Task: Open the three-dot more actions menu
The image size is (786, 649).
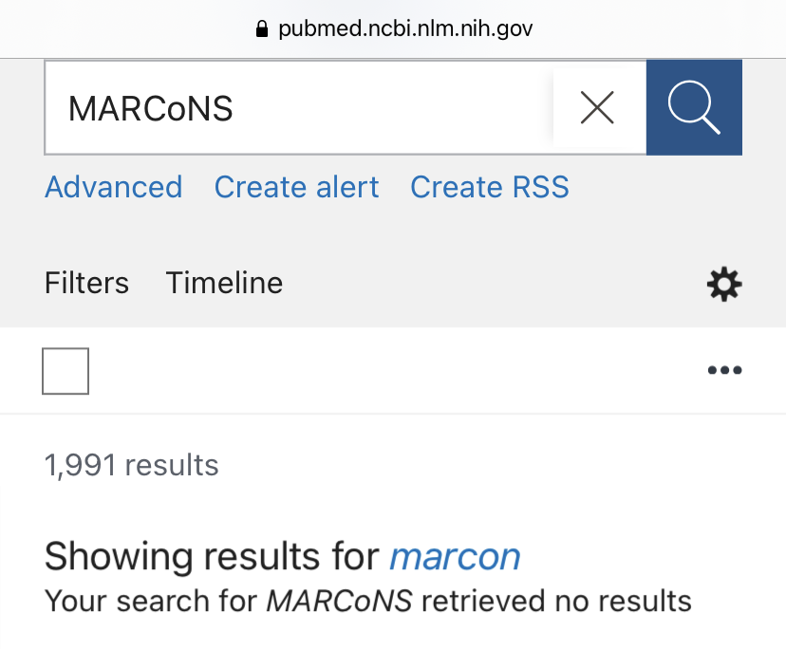Action: (724, 370)
